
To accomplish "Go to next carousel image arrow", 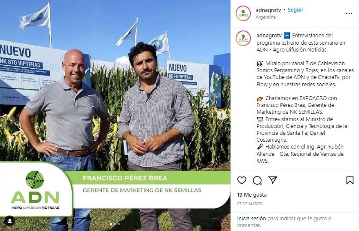I will pyautogui.click(x=222, y=115).
